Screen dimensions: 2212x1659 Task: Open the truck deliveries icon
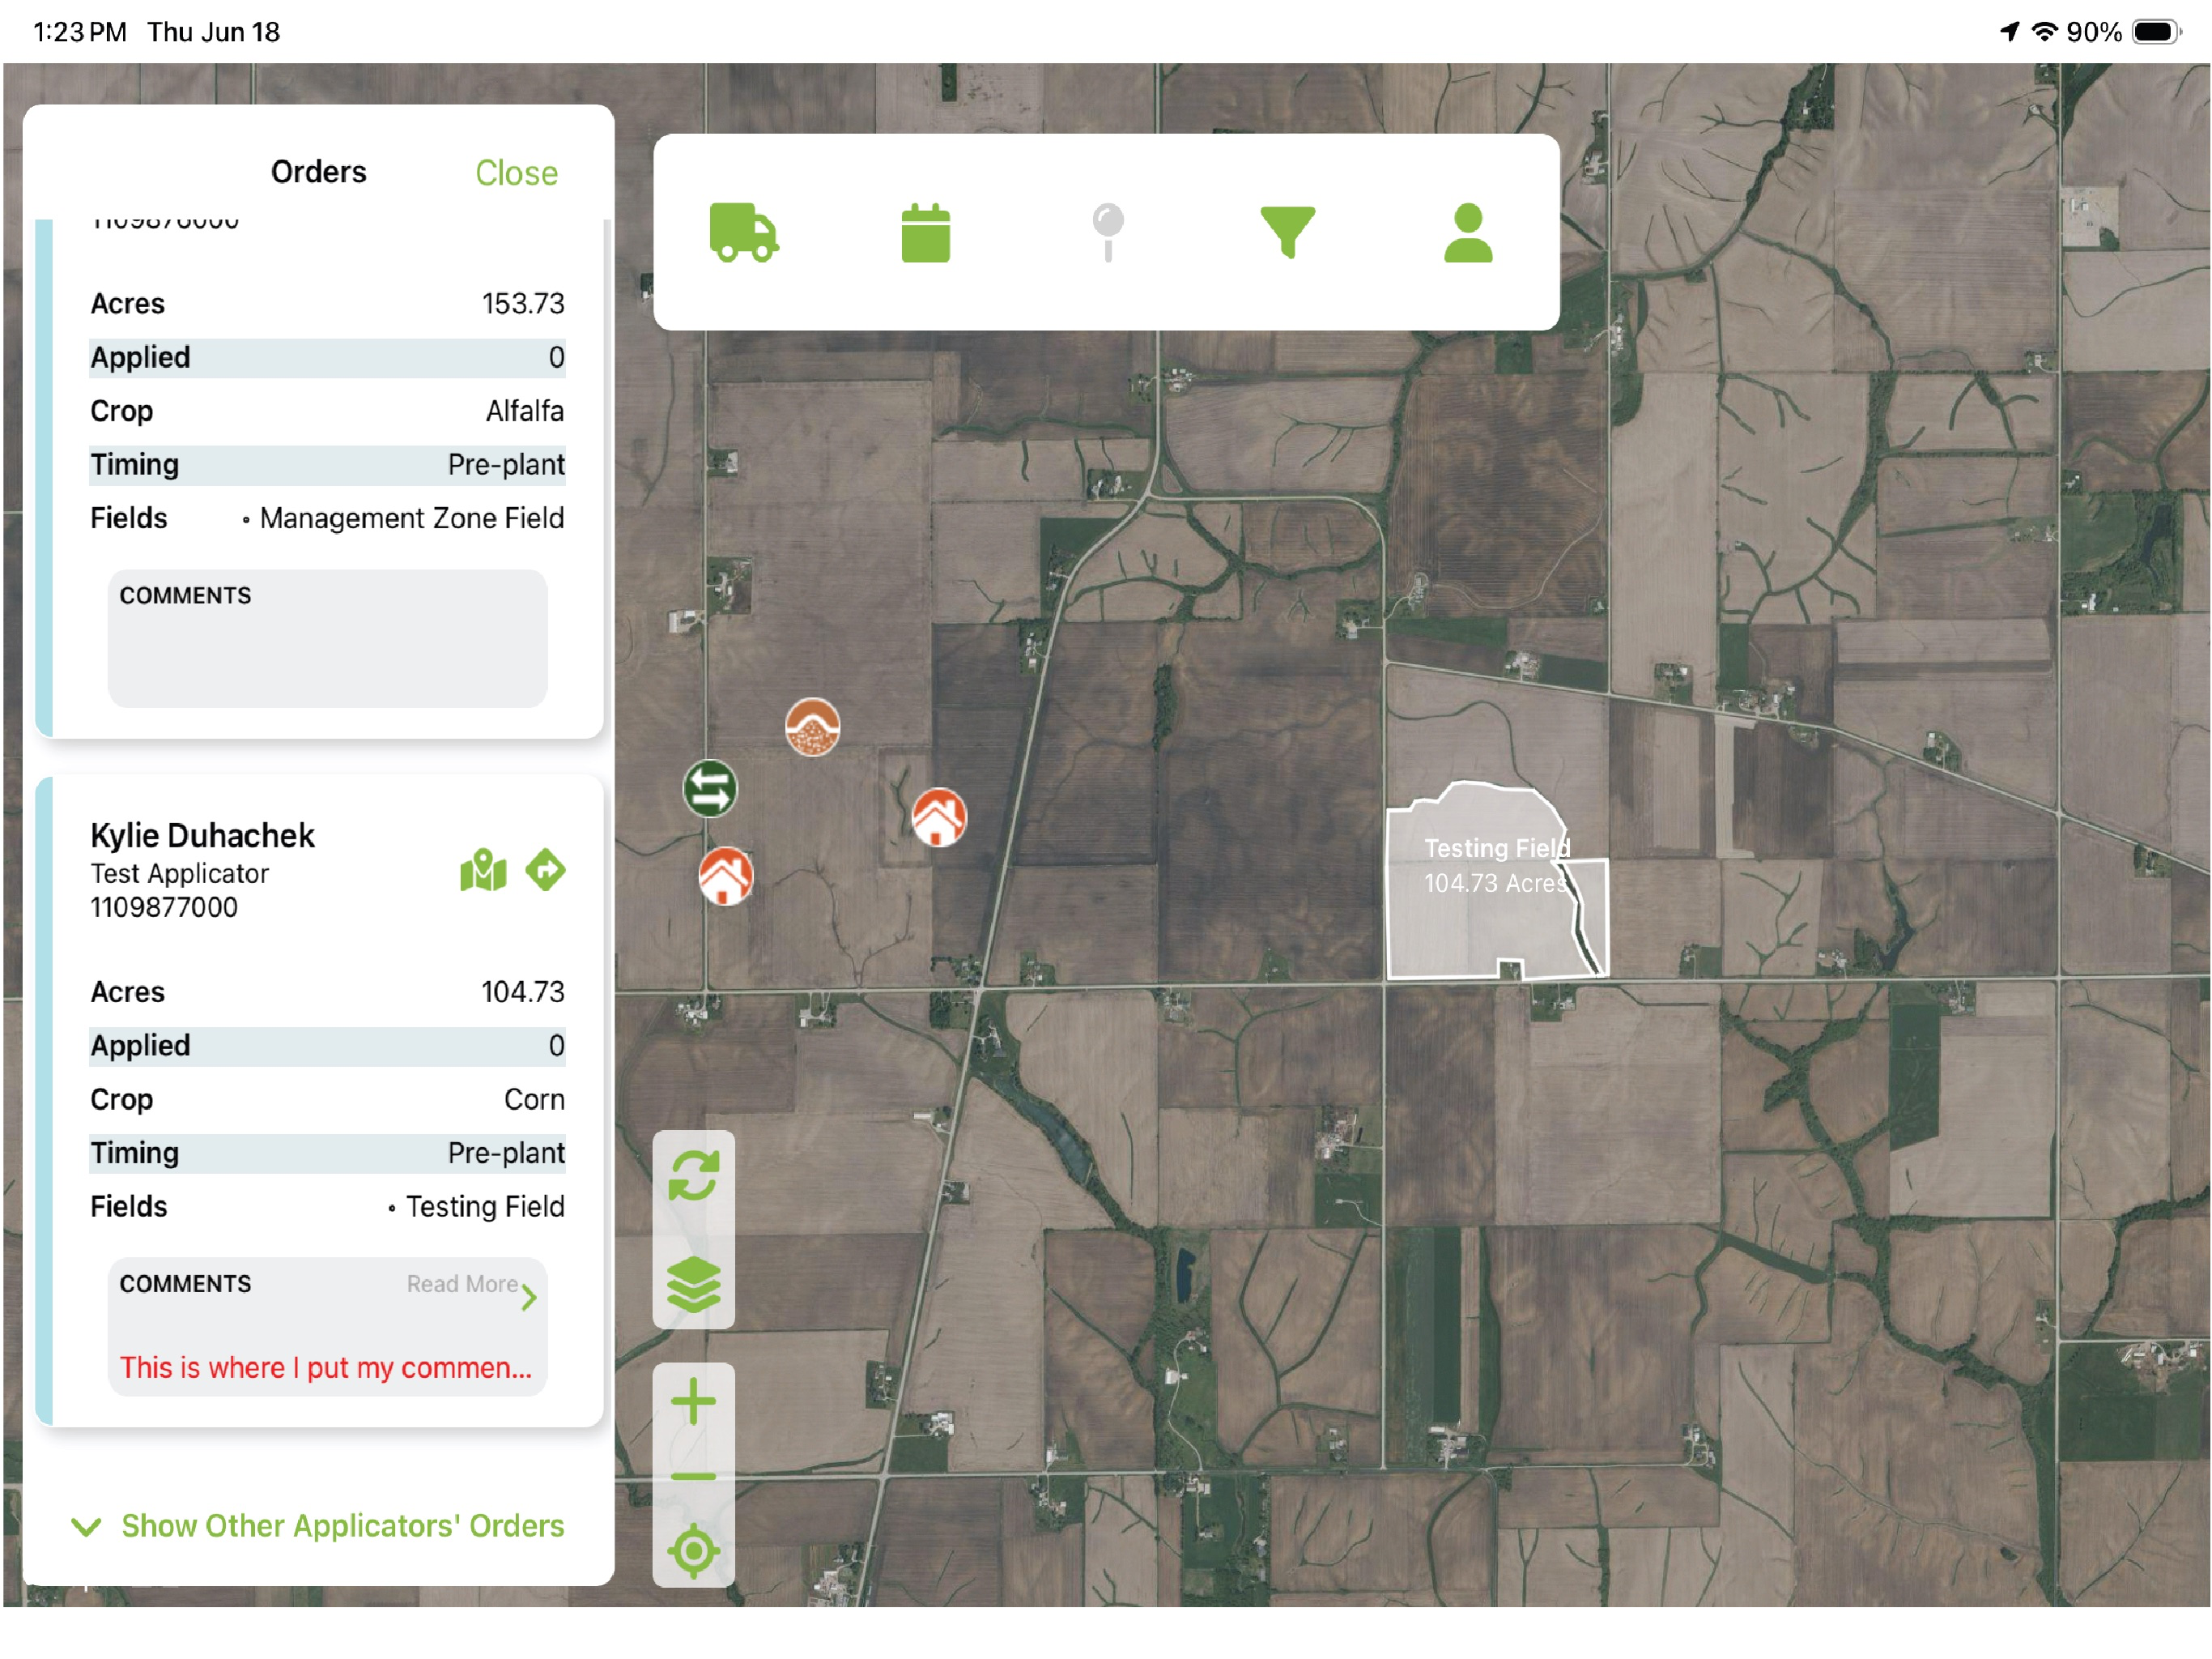744,232
